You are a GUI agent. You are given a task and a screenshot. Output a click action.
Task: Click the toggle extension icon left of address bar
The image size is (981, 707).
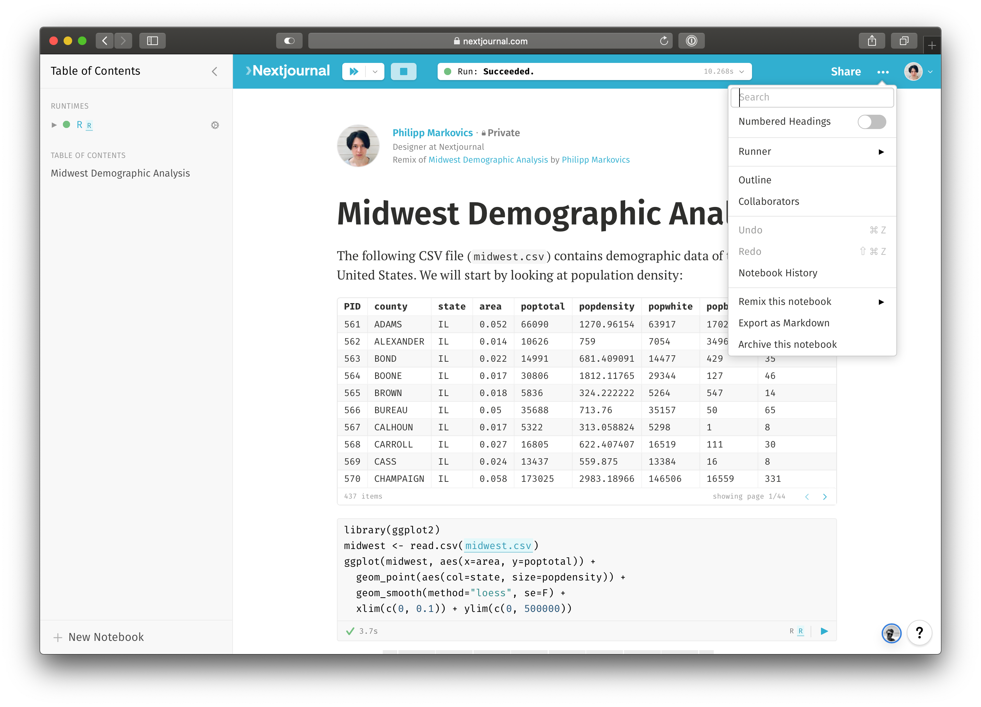289,41
